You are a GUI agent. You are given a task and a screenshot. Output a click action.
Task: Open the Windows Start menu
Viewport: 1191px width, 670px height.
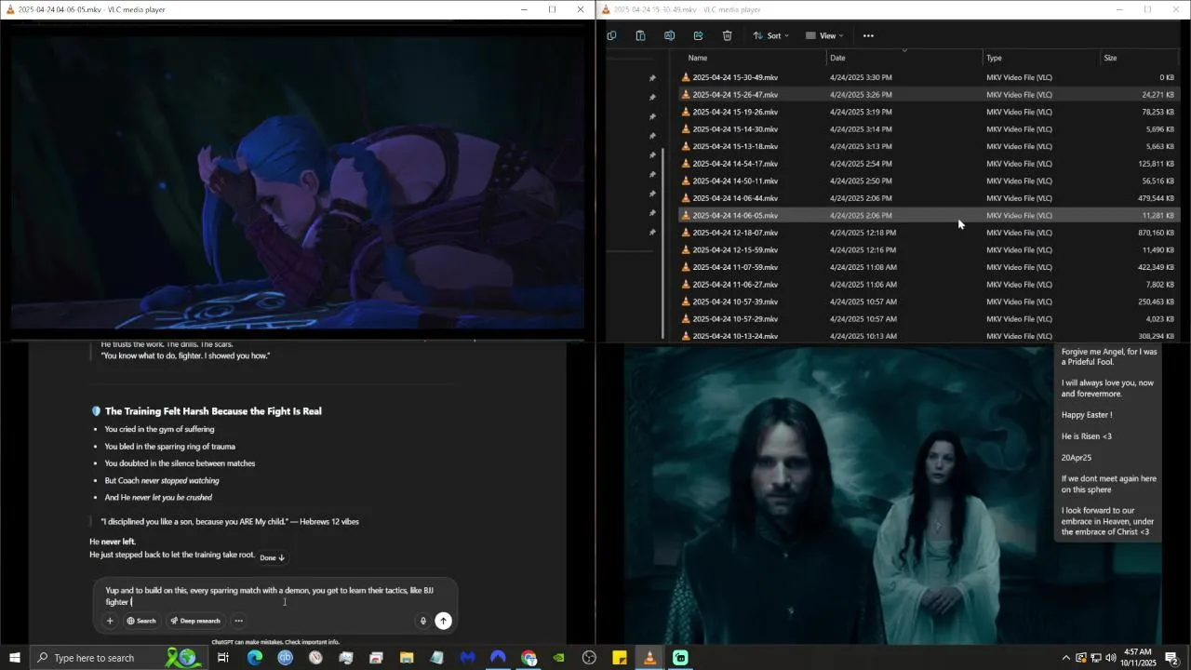pos(15,658)
